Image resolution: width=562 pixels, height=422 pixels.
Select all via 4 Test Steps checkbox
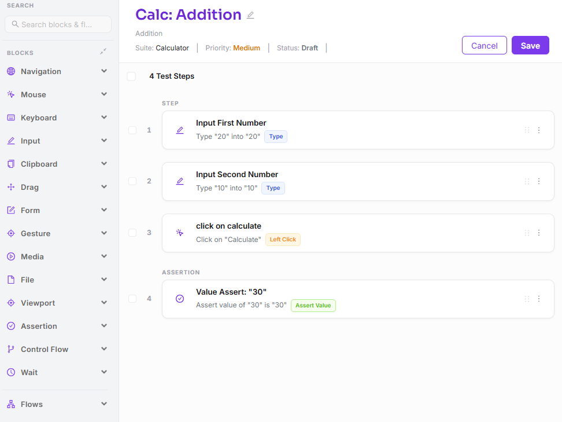[x=132, y=76]
